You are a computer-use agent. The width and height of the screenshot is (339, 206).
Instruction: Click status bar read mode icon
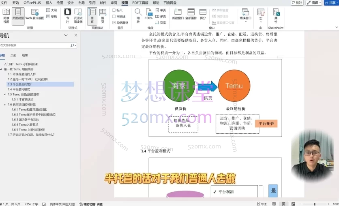click(274, 204)
